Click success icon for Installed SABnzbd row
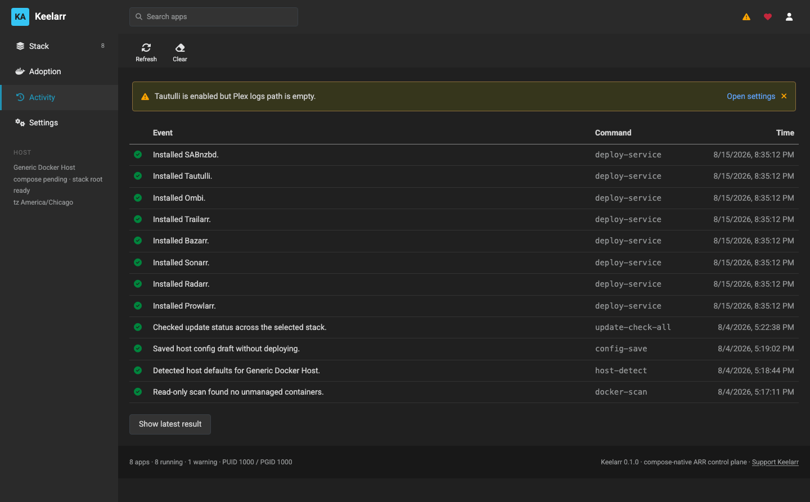This screenshot has width=810, height=502. (138, 155)
